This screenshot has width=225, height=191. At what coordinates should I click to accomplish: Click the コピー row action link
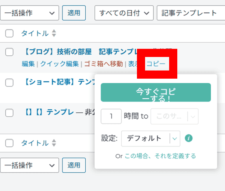click(x=156, y=64)
